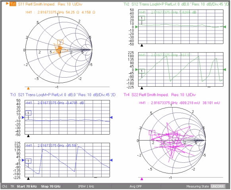Click left green reference triangle on S12 magnitude
The image size is (231, 190).
click(x=137, y=27)
